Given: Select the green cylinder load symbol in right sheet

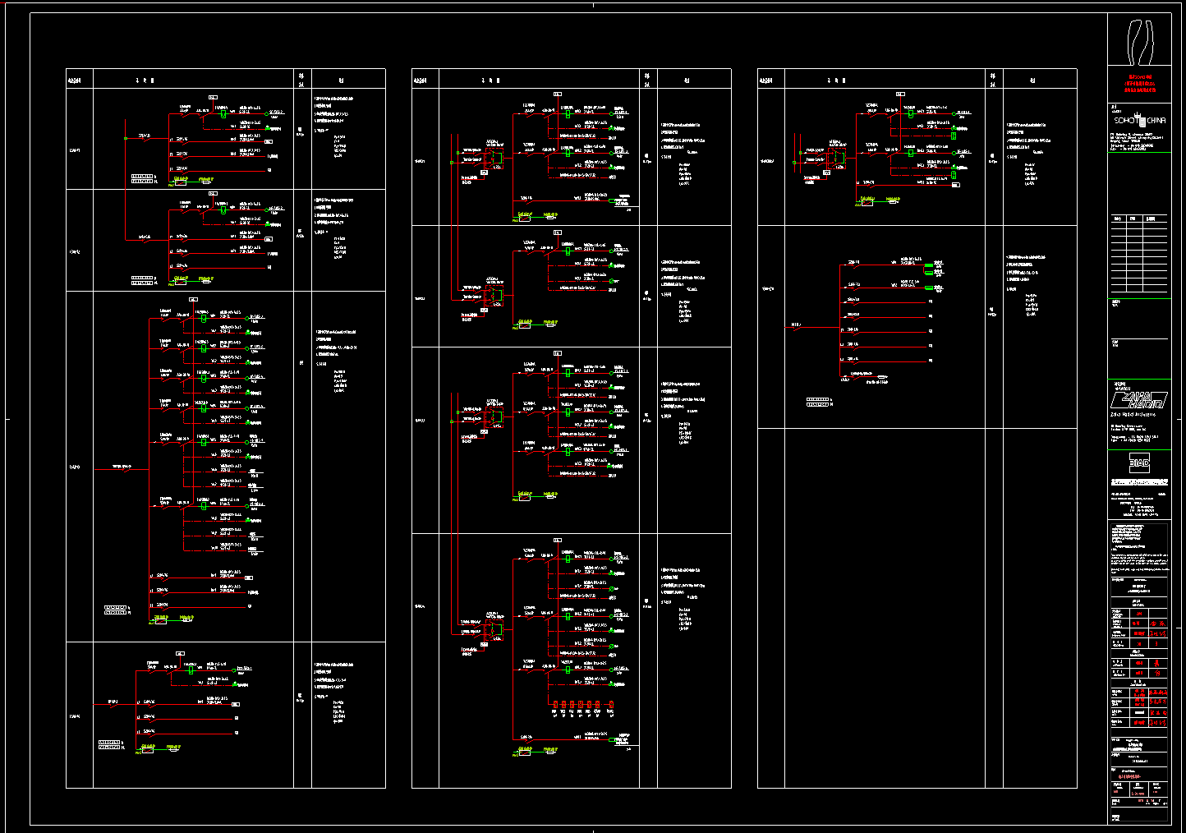Looking at the screenshot, I should [x=930, y=268].
